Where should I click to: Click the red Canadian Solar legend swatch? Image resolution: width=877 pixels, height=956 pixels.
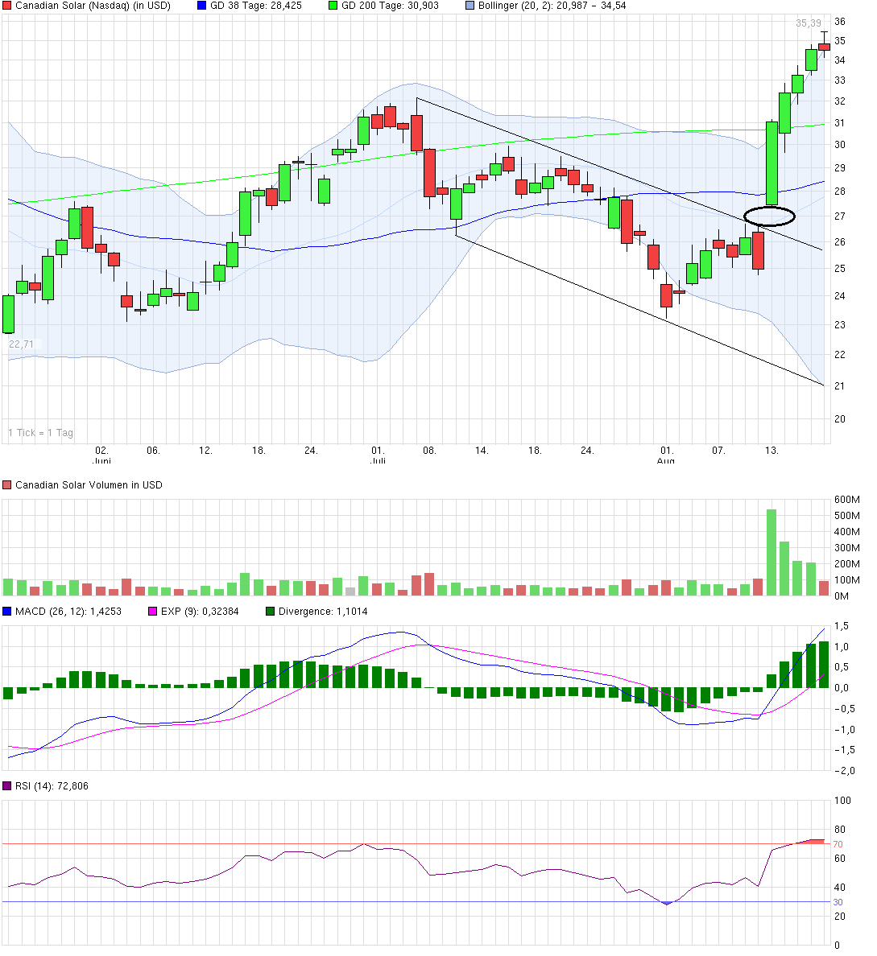pos(7,6)
